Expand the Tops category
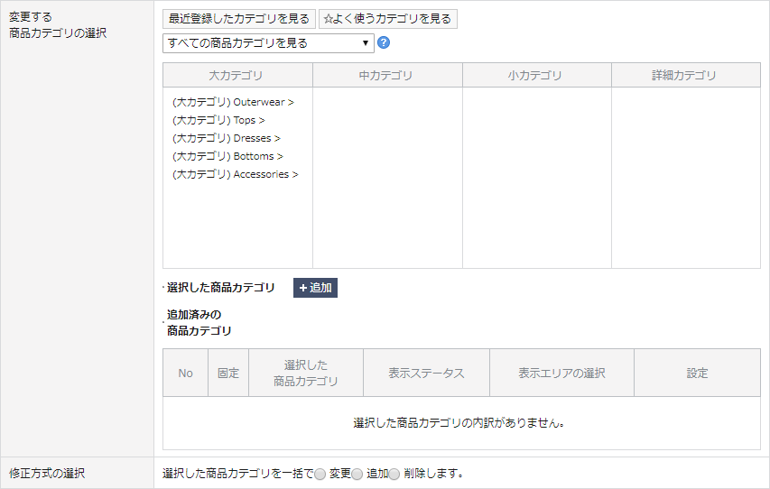 pos(218,120)
